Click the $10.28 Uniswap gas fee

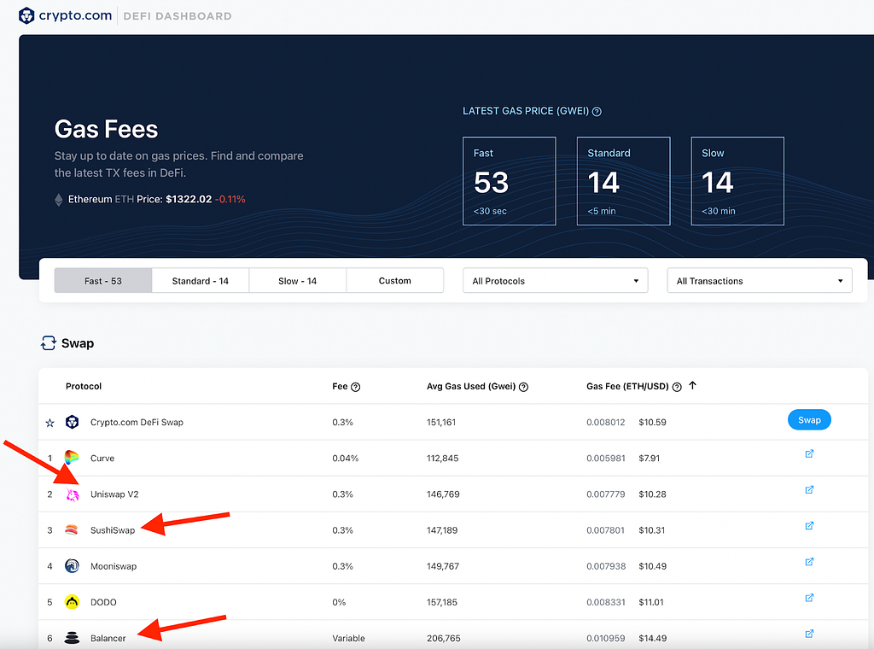pos(652,494)
